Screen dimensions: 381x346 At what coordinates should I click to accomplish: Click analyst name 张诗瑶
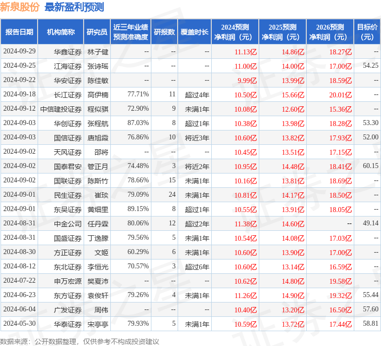(98, 66)
